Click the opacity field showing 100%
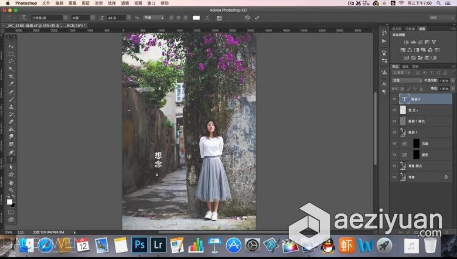The width and height of the screenshot is (457, 259). tap(444, 81)
